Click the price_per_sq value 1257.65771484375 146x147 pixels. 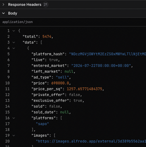85,89
